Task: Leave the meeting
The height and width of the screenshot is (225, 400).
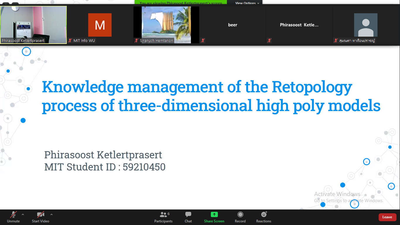Action: 387,217
